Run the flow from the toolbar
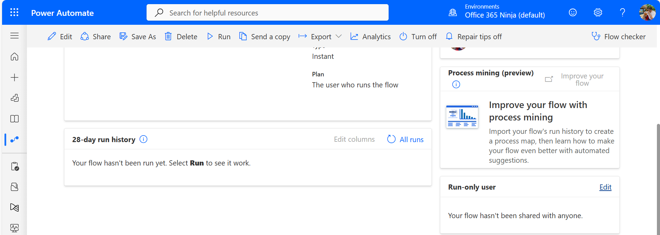660x235 pixels. (219, 36)
